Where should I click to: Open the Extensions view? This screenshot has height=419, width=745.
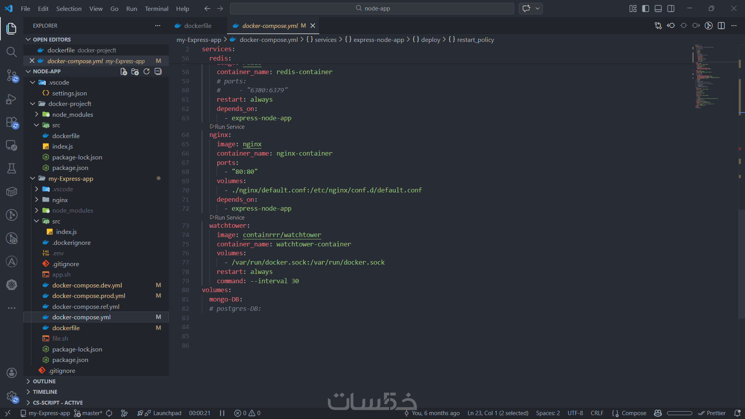pyautogui.click(x=12, y=123)
